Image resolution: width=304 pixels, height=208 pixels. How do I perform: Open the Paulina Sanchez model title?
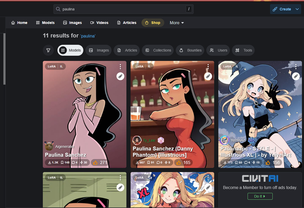(x=66, y=155)
